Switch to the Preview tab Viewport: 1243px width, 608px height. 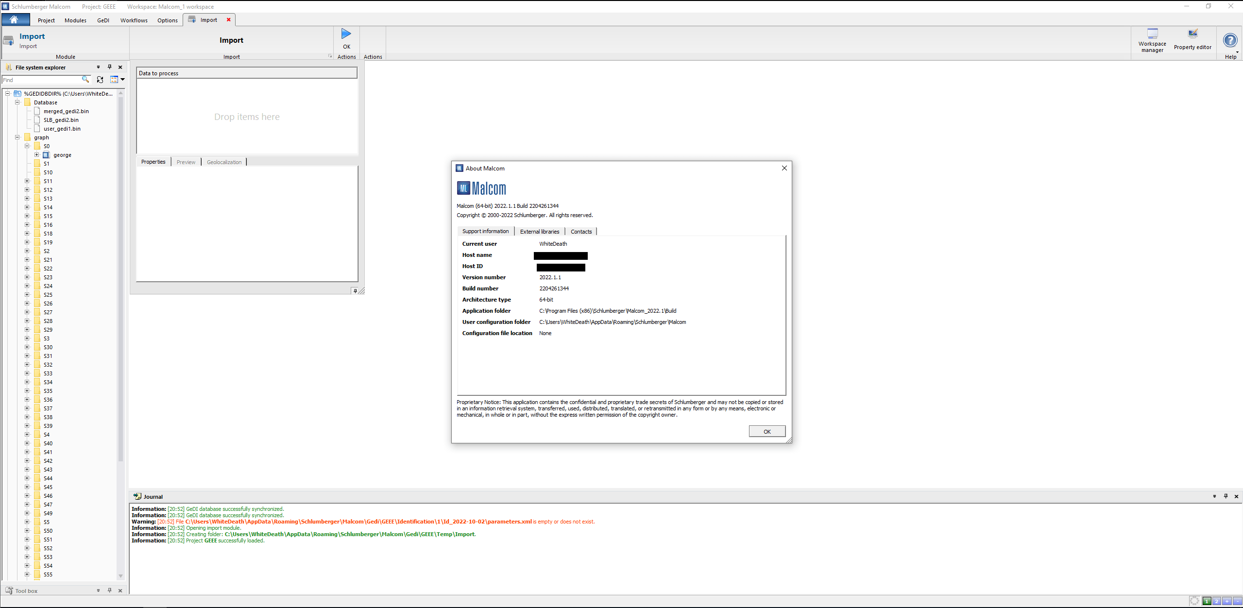coord(186,162)
